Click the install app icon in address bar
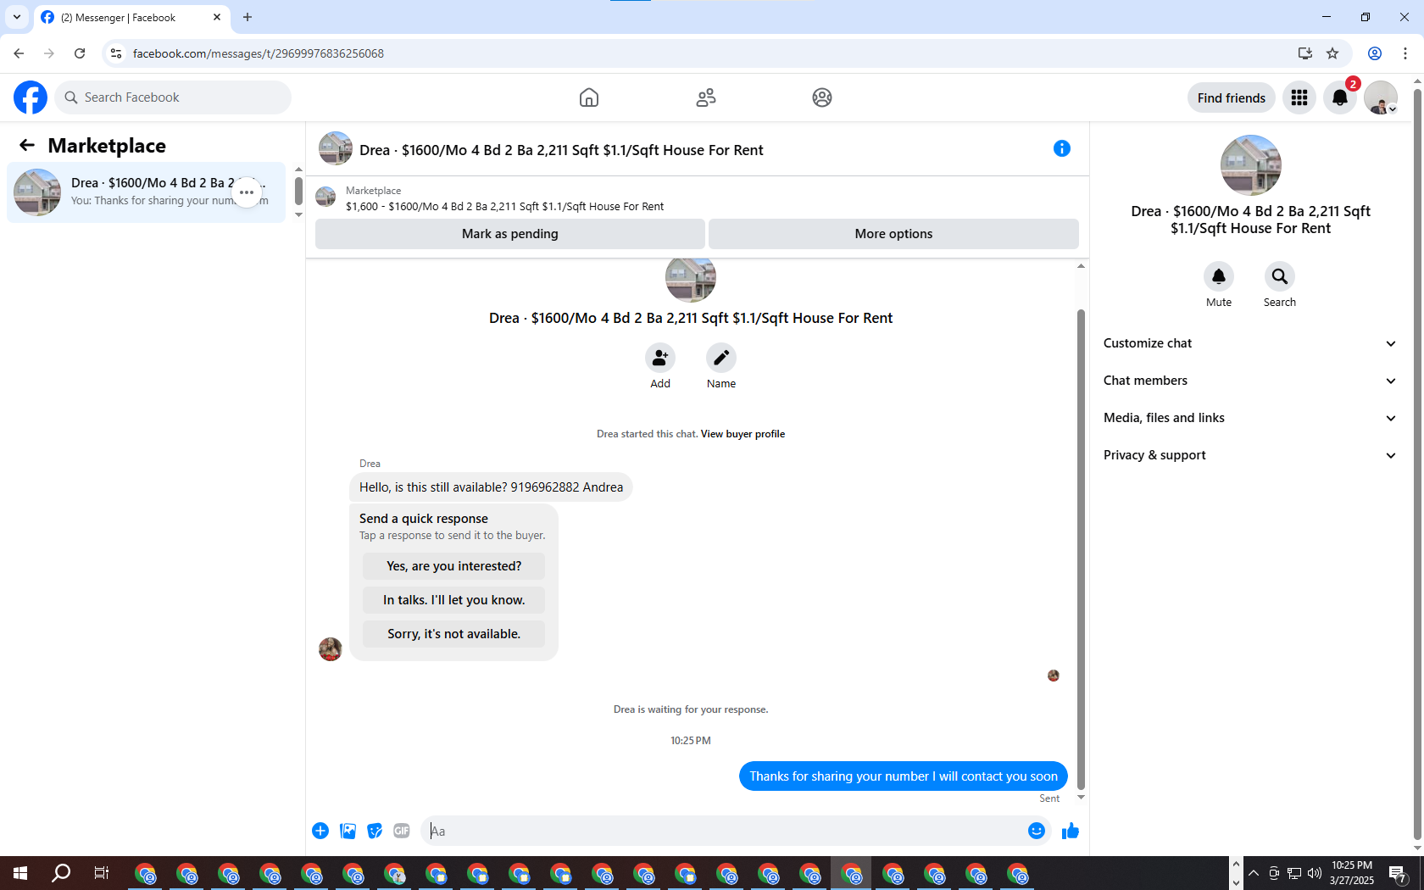 click(x=1305, y=53)
